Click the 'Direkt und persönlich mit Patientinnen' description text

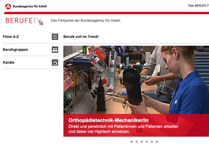coord(123,129)
